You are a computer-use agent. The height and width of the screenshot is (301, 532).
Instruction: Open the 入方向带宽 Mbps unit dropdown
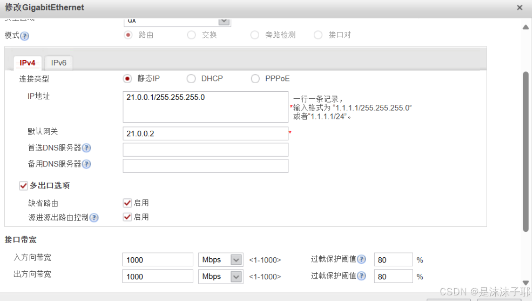236,260
